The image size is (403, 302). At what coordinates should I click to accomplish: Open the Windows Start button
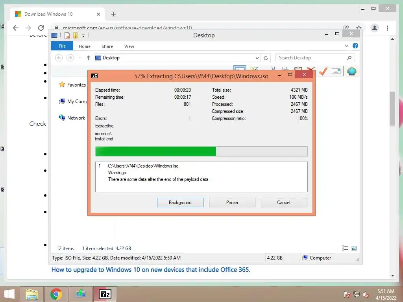[9, 294]
